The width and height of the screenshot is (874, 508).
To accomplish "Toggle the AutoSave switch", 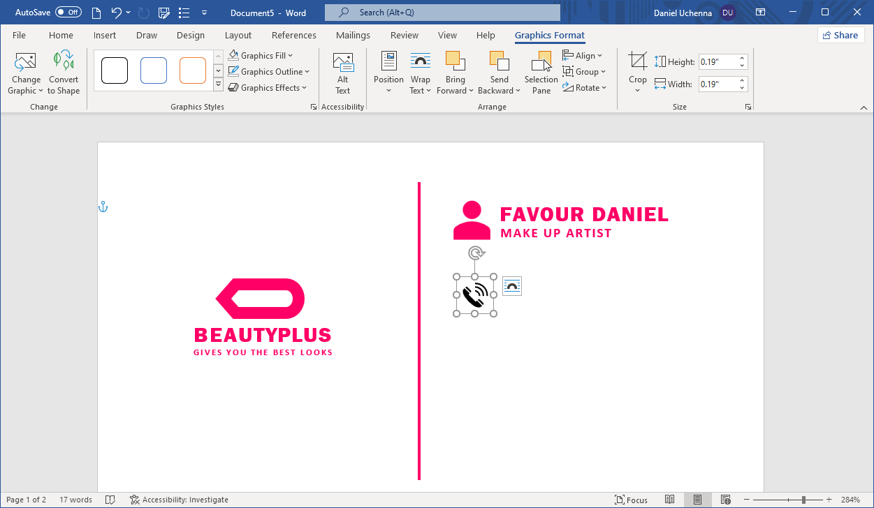I will point(68,13).
